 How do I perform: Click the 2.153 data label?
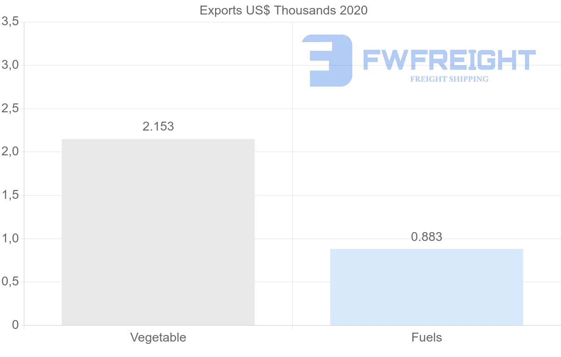158,126
